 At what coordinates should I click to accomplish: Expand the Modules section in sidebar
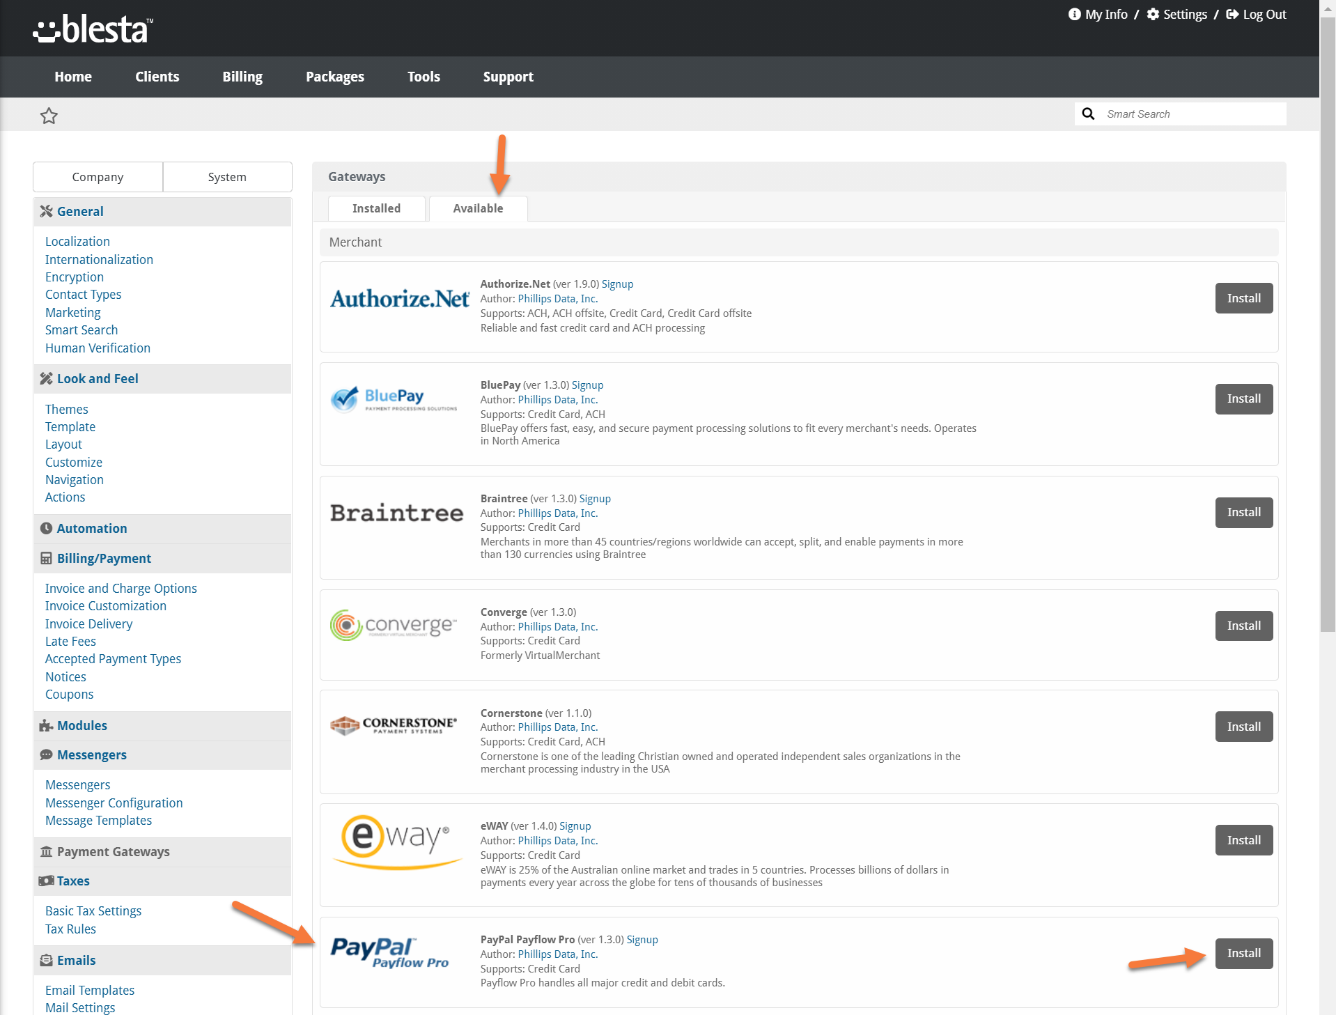(x=82, y=726)
